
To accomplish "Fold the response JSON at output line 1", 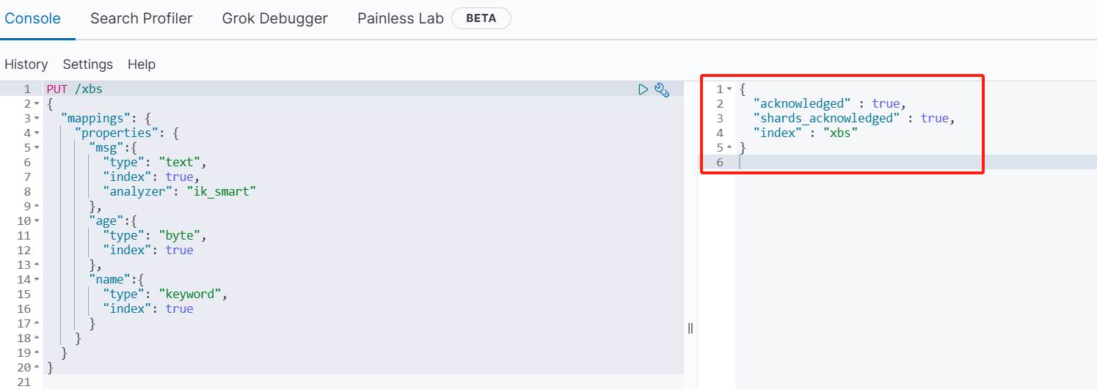I will [x=729, y=89].
